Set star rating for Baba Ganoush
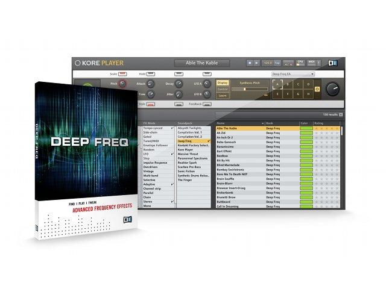Screen dimensions: 386x289 click(327, 142)
